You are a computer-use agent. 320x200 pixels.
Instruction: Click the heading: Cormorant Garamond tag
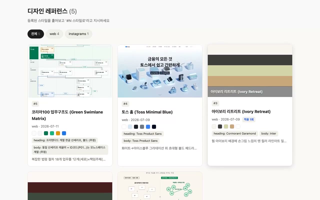[235, 133]
